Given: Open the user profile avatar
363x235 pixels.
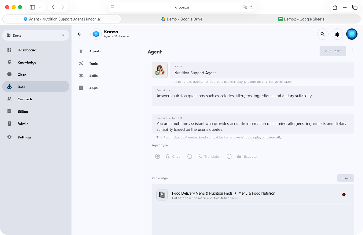Looking at the screenshot, I should (x=352, y=34).
